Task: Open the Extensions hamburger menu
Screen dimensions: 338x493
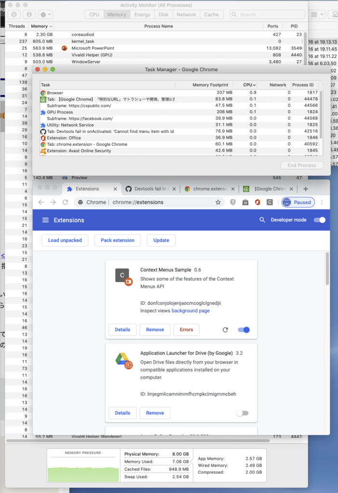Action: click(x=45, y=220)
